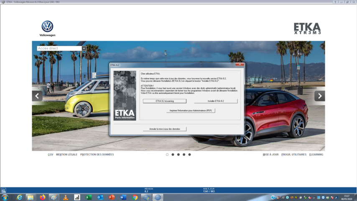Open volume control in system tray
357x201 pixels.
310,197
